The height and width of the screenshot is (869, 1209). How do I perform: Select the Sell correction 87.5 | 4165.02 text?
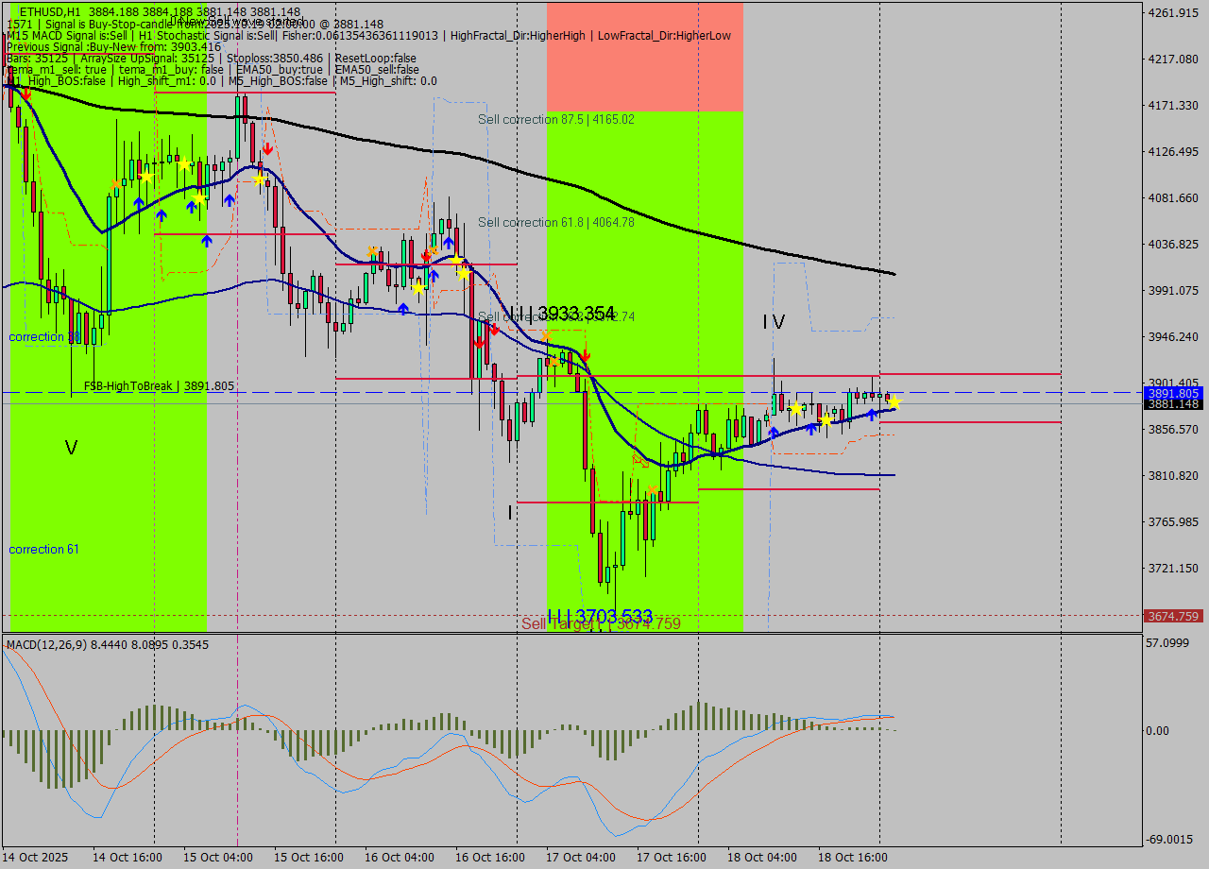tap(557, 119)
